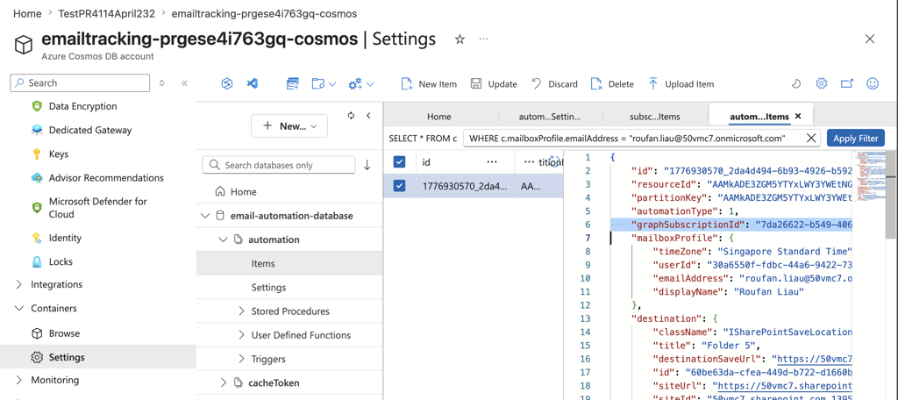Click the Cosmos DB cube resource icon

point(24,45)
